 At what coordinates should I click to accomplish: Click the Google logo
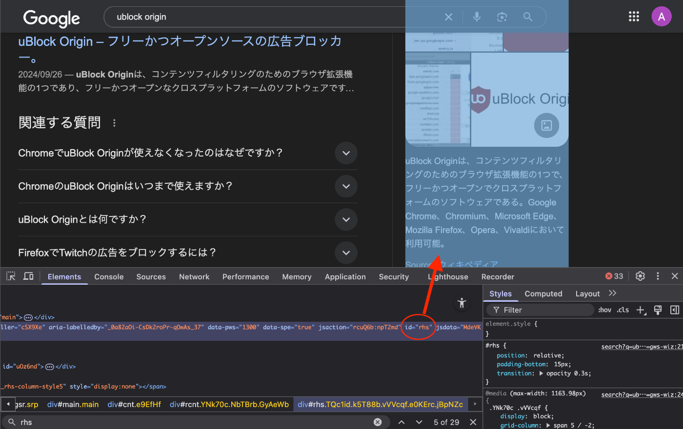pos(51,19)
